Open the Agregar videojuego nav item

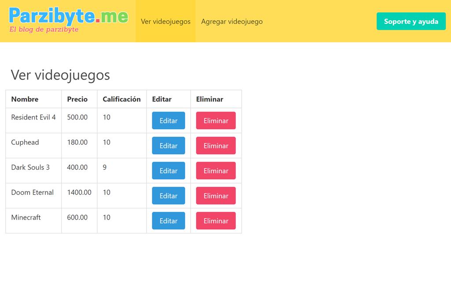pyautogui.click(x=232, y=21)
